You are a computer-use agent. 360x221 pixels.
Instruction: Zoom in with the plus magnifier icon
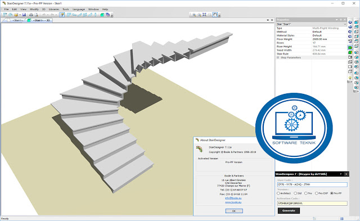194,15
